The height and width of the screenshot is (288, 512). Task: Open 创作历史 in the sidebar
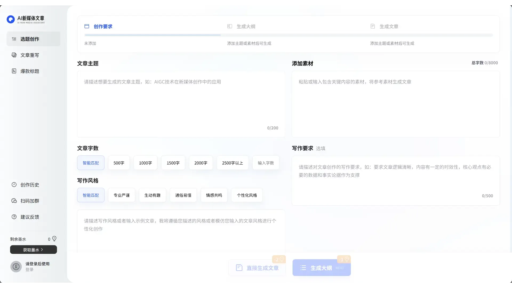tap(33, 185)
